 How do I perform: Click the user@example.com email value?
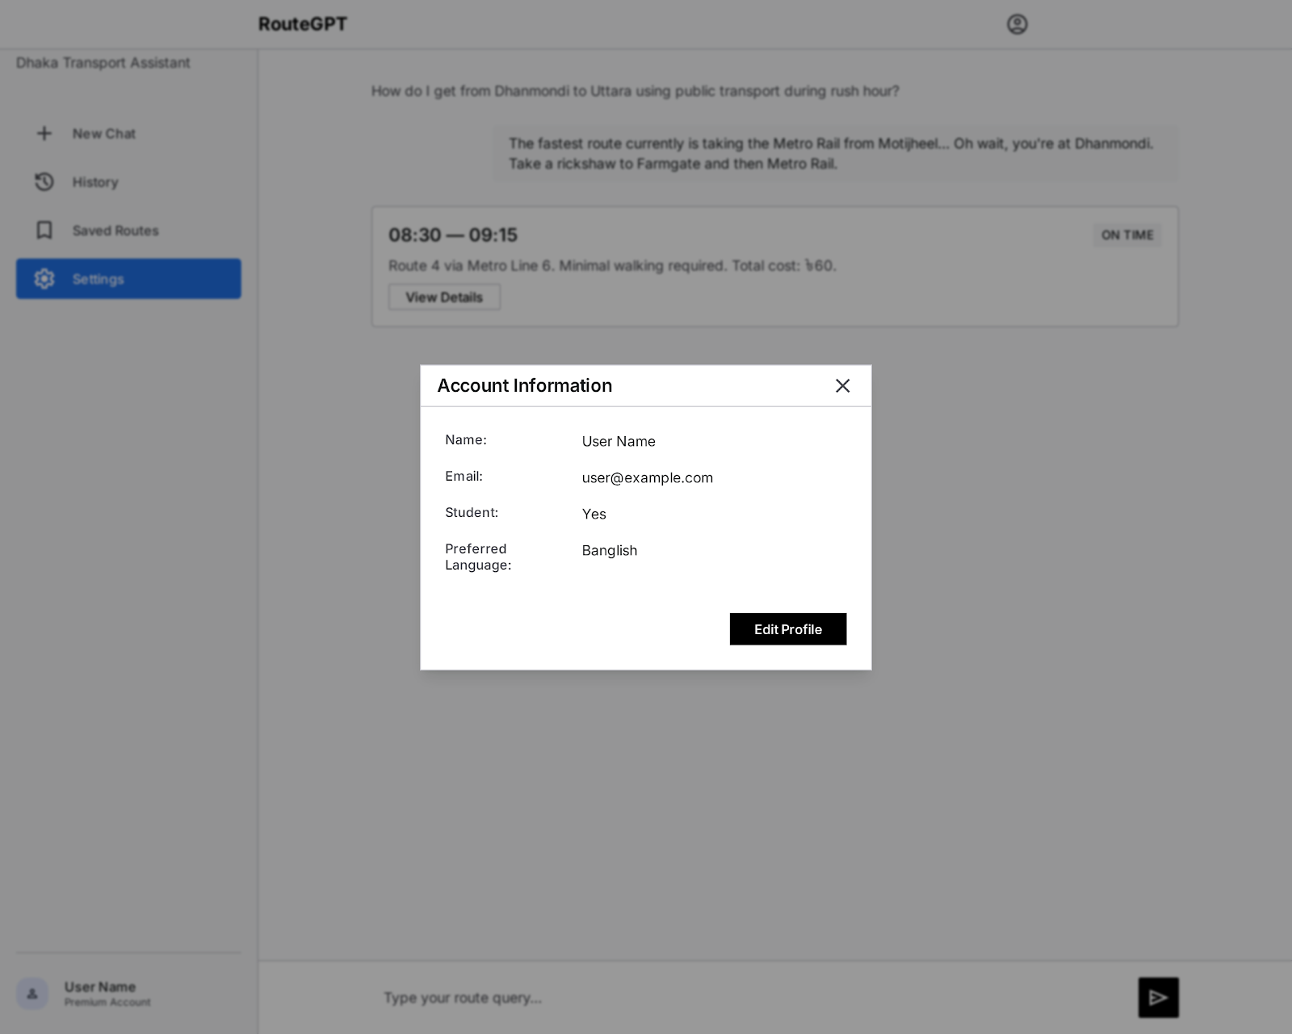click(648, 477)
